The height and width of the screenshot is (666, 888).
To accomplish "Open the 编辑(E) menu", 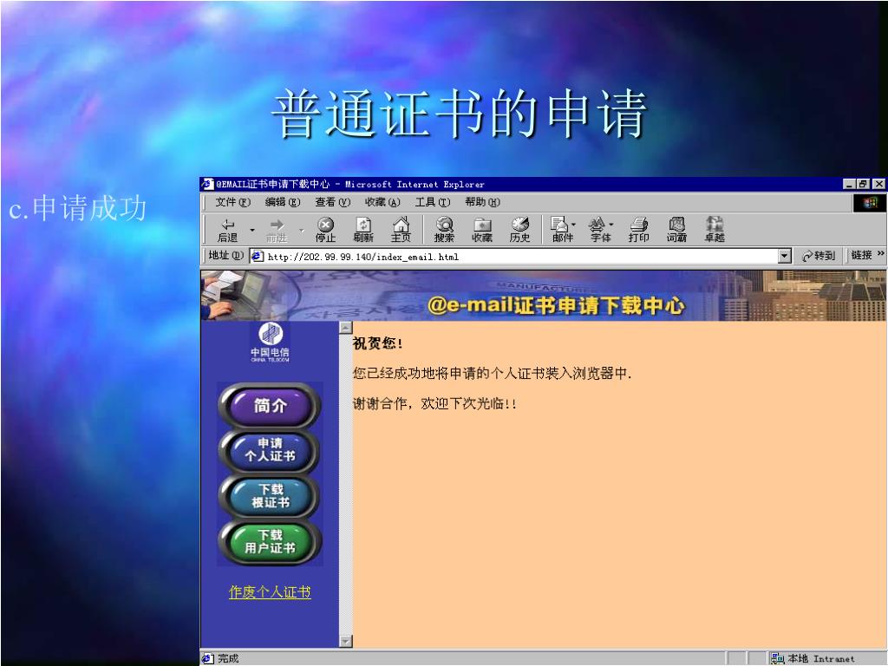I will [283, 202].
